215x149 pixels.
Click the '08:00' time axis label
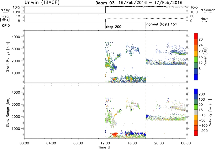(x=78, y=143)
